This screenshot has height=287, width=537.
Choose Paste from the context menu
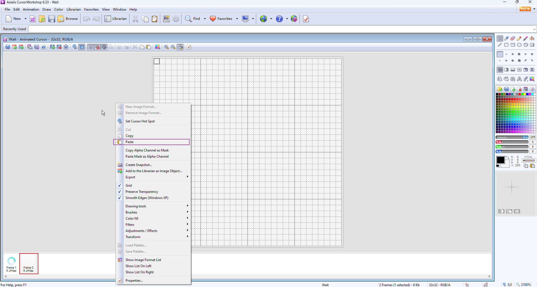coord(129,142)
